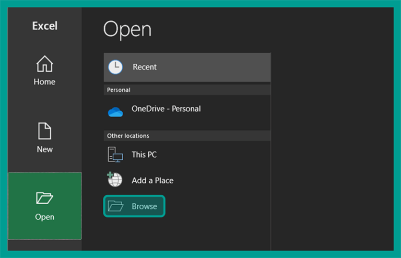Click the OneDrive cloud icon
The image size is (401, 258).
(x=115, y=112)
